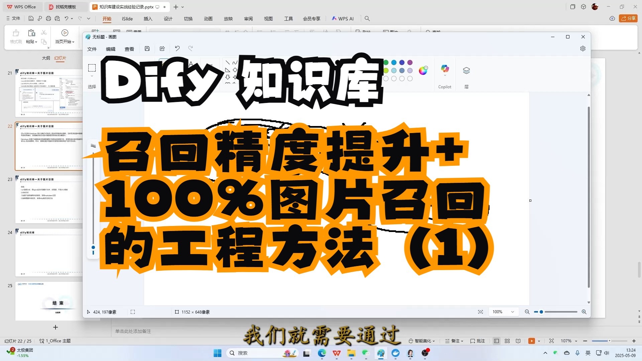
Task: Switch to WPS 设计 ribbon tab
Action: point(168,19)
